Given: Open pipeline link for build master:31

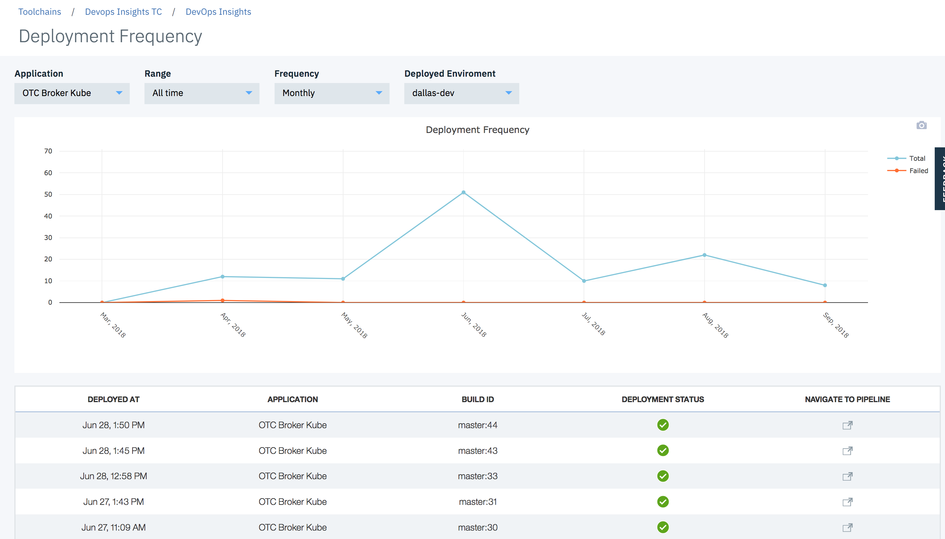Looking at the screenshot, I should (847, 502).
